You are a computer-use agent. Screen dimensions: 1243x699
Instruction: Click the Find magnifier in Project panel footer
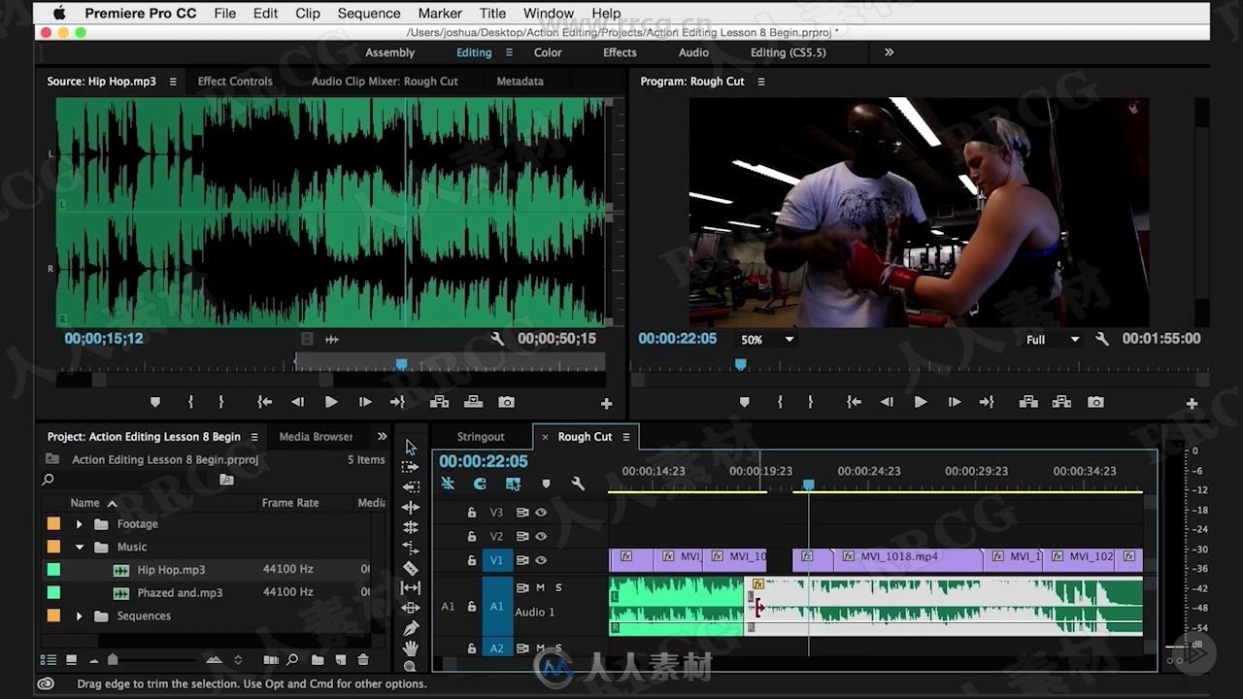(x=292, y=660)
